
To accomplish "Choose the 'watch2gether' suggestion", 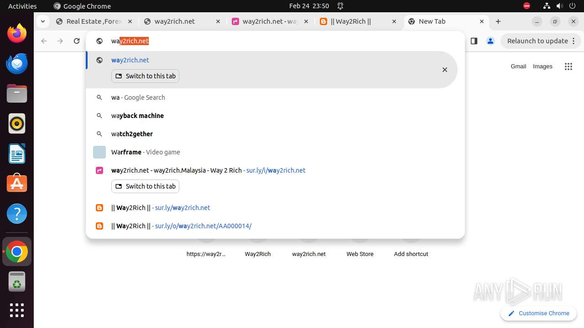I will click(x=275, y=134).
